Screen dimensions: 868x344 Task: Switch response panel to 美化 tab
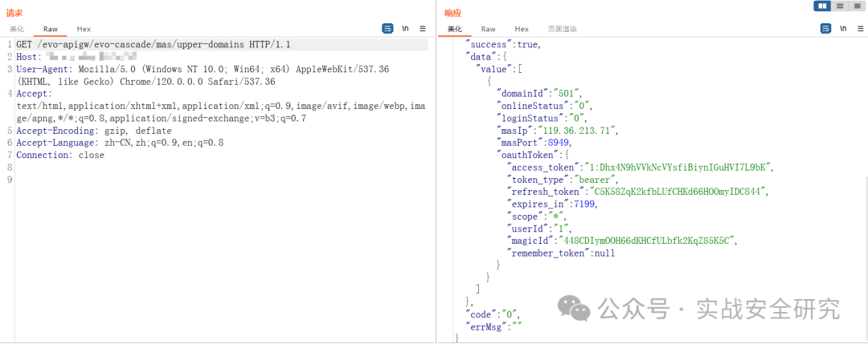(454, 29)
